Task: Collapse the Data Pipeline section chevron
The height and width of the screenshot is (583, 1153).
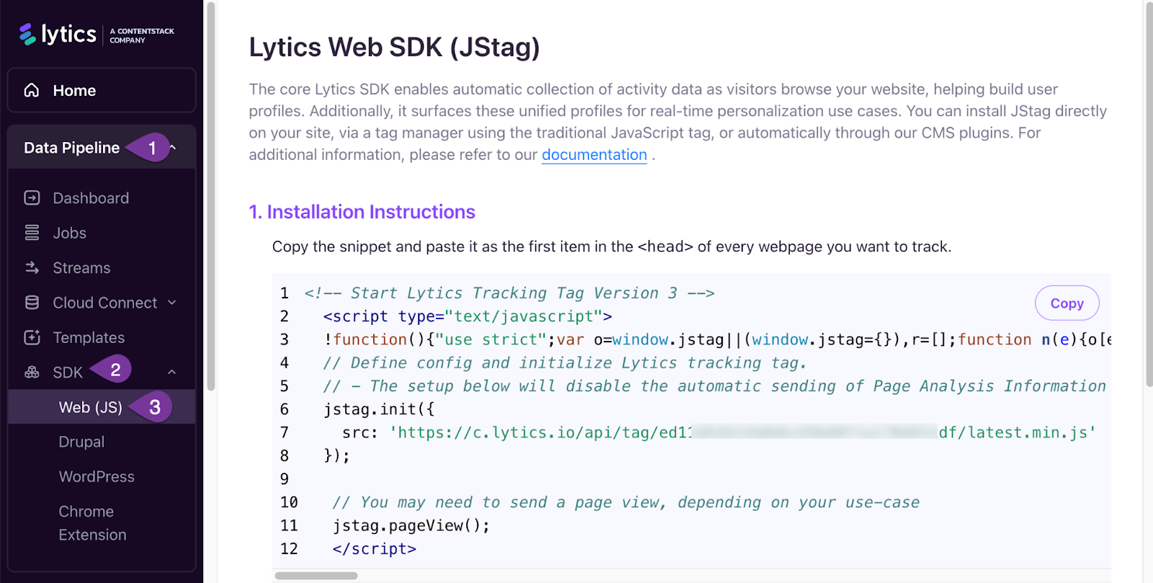Action: (x=173, y=148)
